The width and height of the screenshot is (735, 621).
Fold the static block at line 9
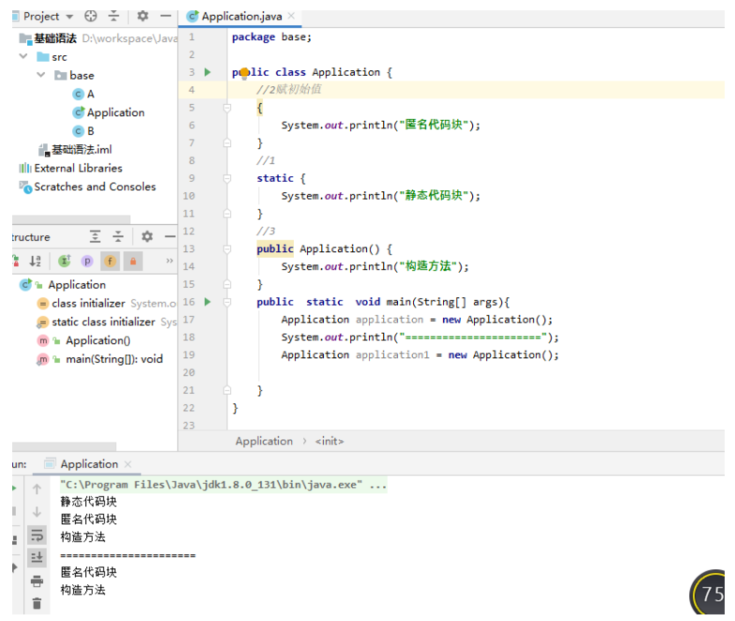coord(227,178)
